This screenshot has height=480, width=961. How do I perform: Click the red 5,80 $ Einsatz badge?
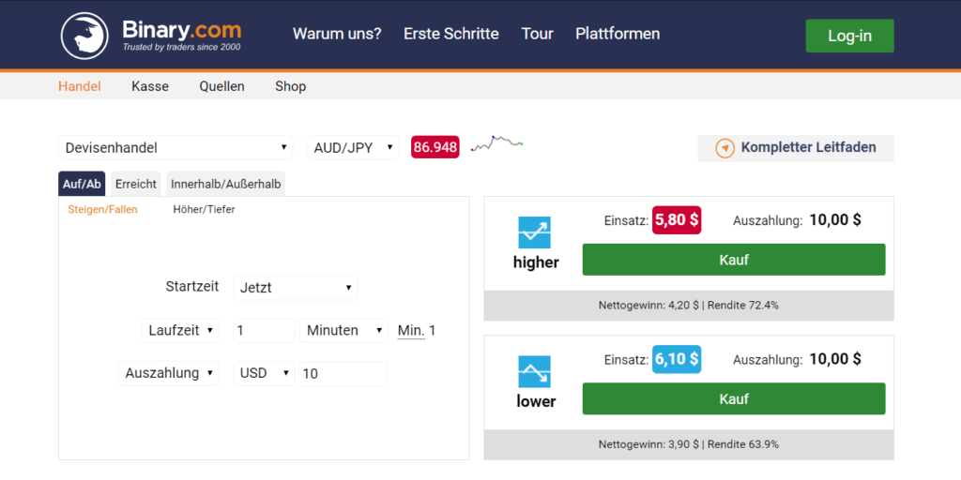coord(677,219)
